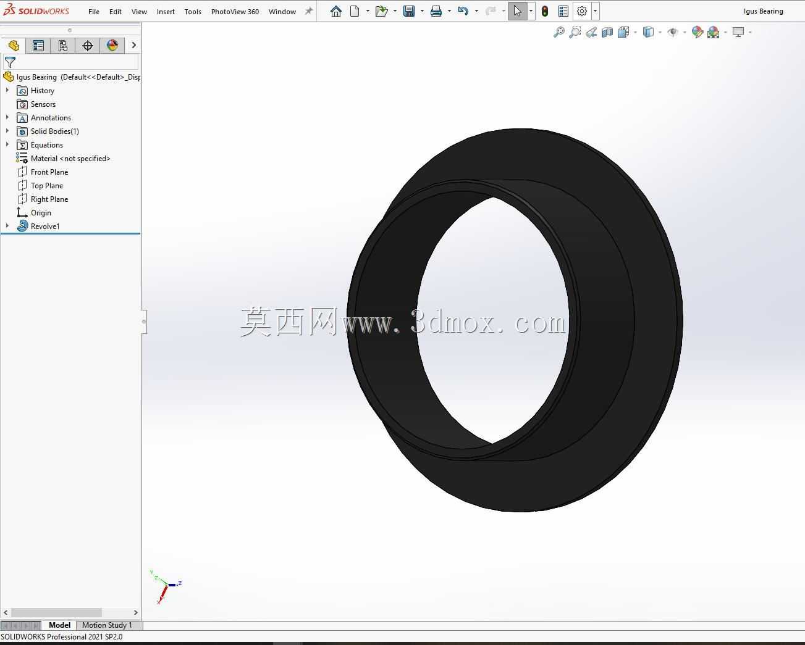Open the Open-file dropdown arrow
805x645 pixels.
click(395, 11)
